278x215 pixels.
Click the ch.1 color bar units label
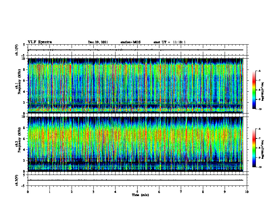pos(263,92)
